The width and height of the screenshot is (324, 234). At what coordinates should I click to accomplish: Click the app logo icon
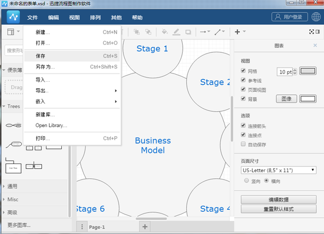pos(13,17)
